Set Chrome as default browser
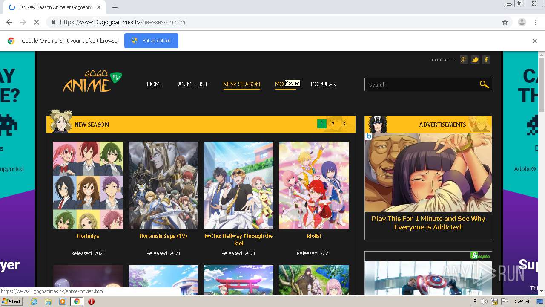 coord(151,41)
